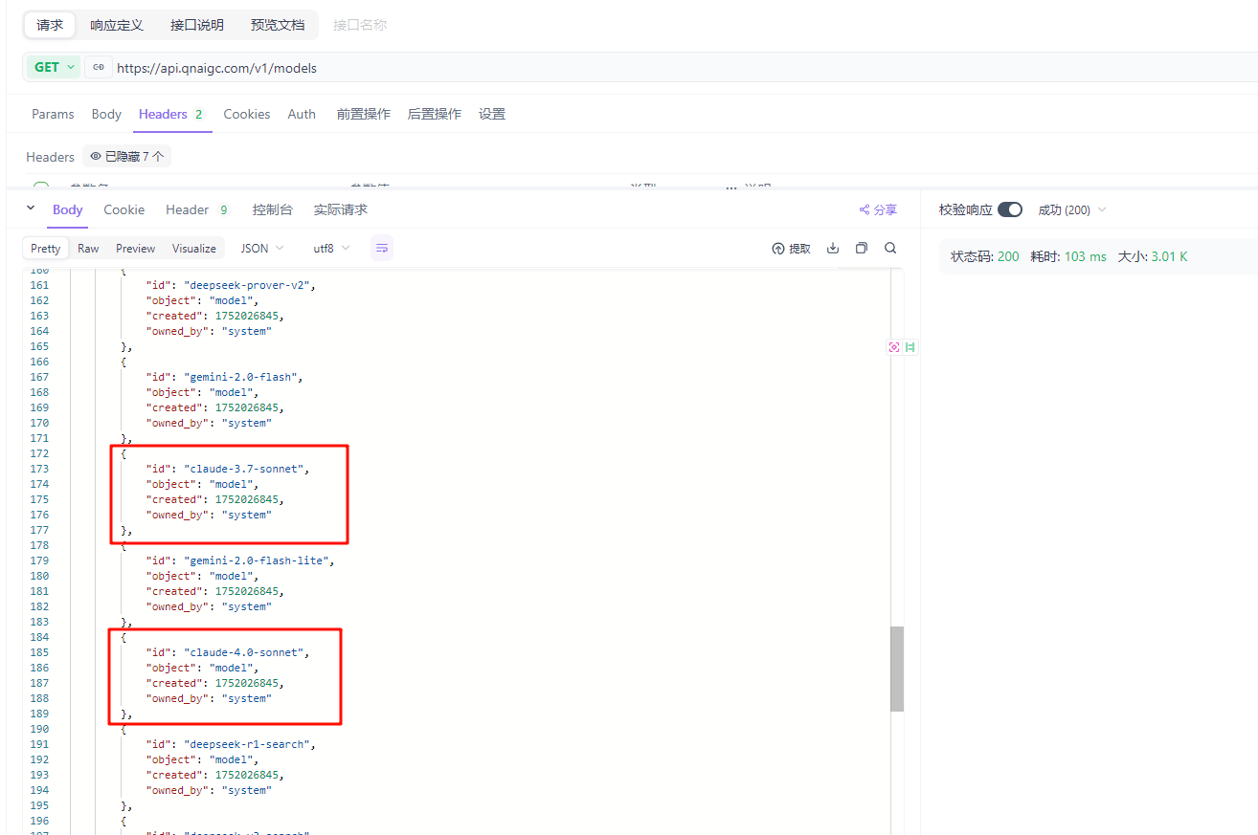This screenshot has width=1258, height=835.
Task: Open the 控制台 console tab
Action: (273, 209)
